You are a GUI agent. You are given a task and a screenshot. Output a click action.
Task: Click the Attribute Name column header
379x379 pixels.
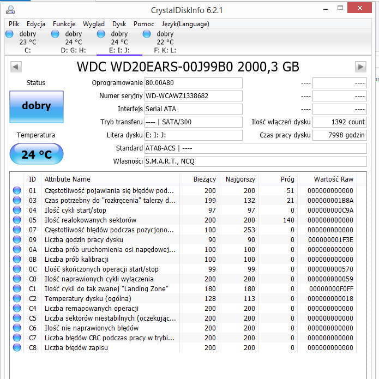click(111, 179)
